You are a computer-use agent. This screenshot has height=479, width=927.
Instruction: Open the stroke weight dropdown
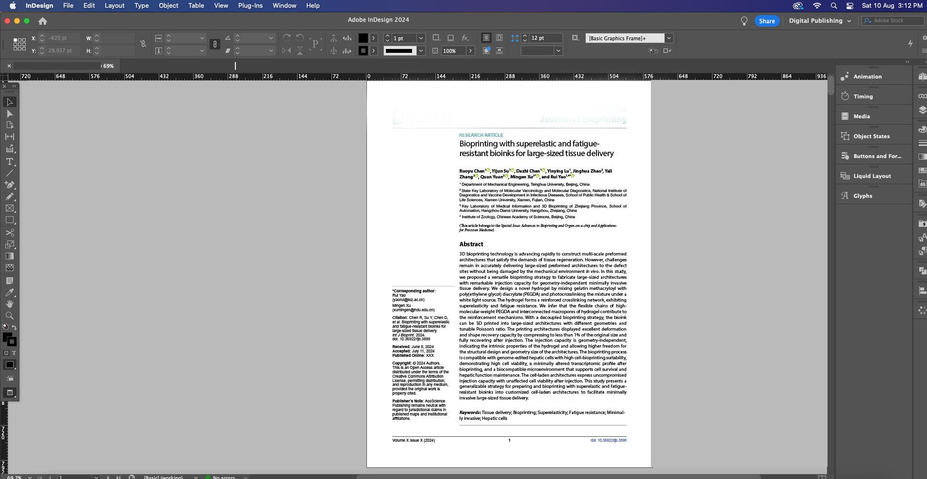(421, 38)
